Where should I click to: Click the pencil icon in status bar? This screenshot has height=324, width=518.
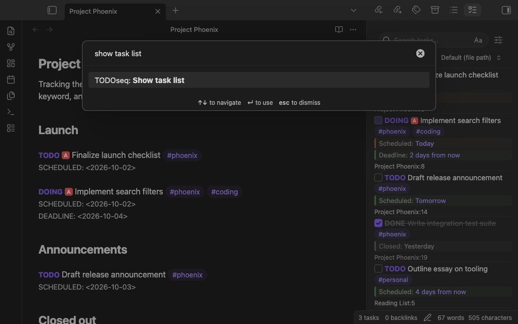pos(427,318)
